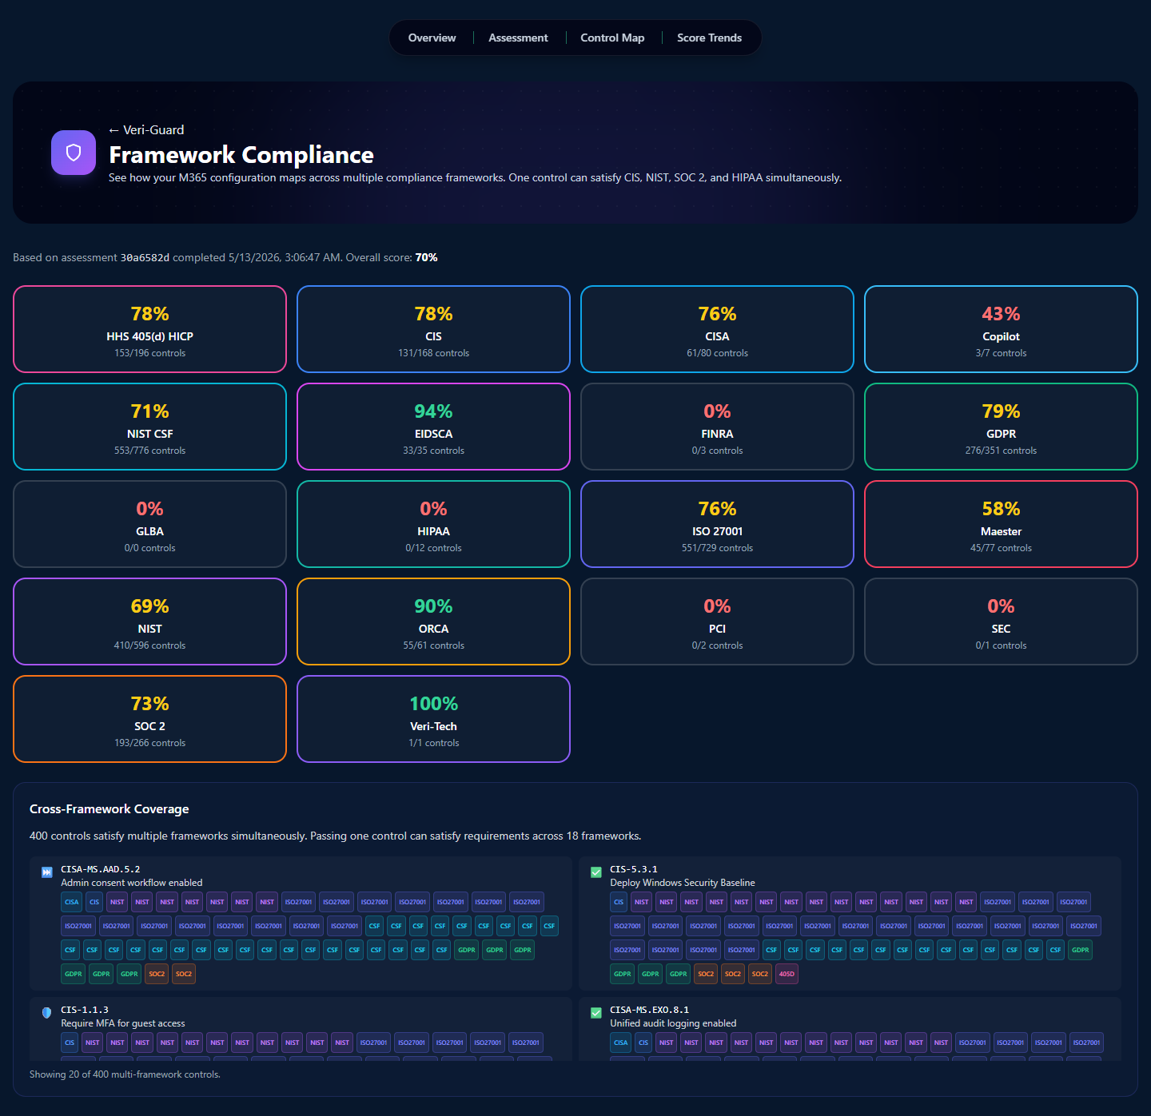Open the ISO 27001 framework card
This screenshot has width=1151, height=1116.
(717, 524)
